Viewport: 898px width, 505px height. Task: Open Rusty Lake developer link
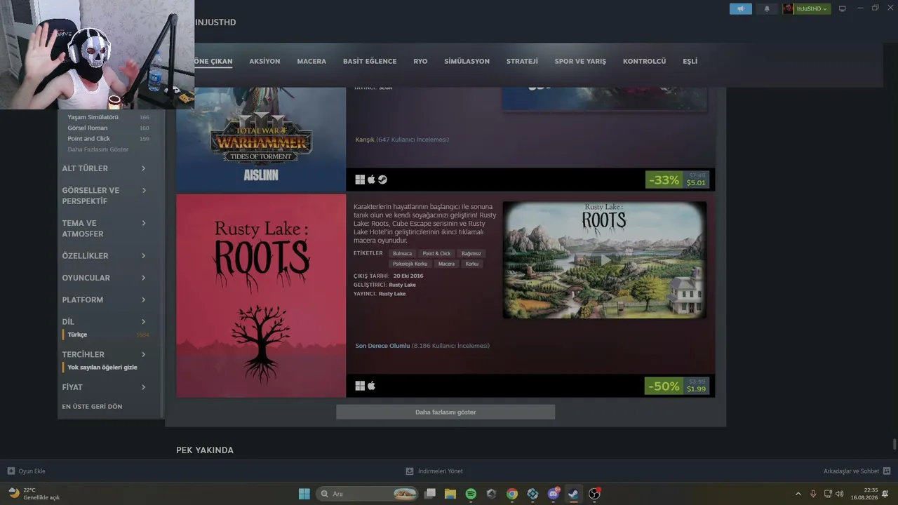[402, 285]
